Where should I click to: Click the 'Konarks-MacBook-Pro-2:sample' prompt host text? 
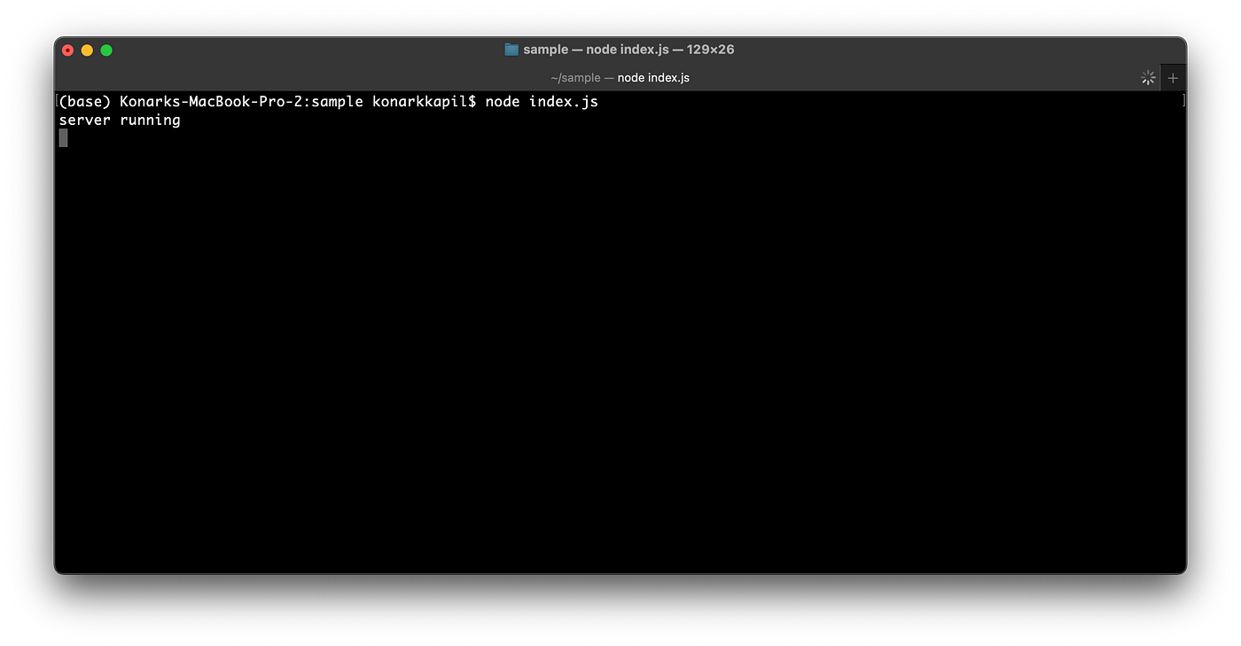pos(241,102)
